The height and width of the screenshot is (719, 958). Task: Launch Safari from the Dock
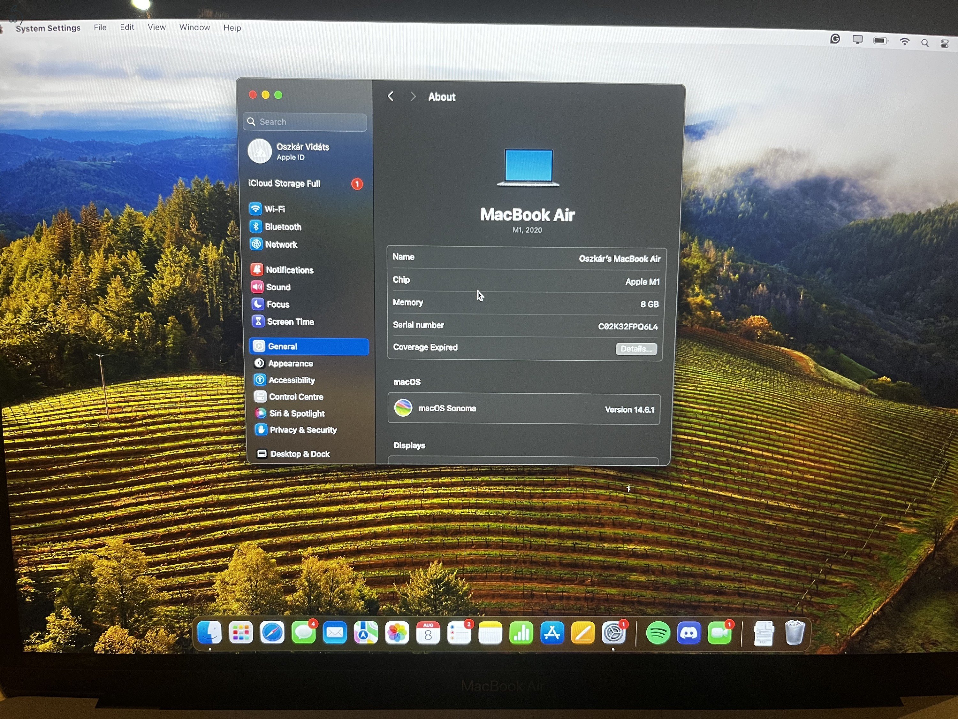pos(272,633)
